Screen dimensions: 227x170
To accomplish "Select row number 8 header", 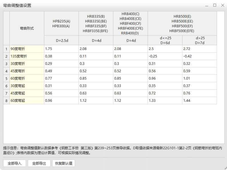I will pos(6,101).
